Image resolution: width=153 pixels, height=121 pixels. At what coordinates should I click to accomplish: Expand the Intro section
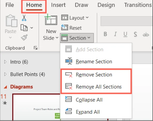[x=5, y=62]
